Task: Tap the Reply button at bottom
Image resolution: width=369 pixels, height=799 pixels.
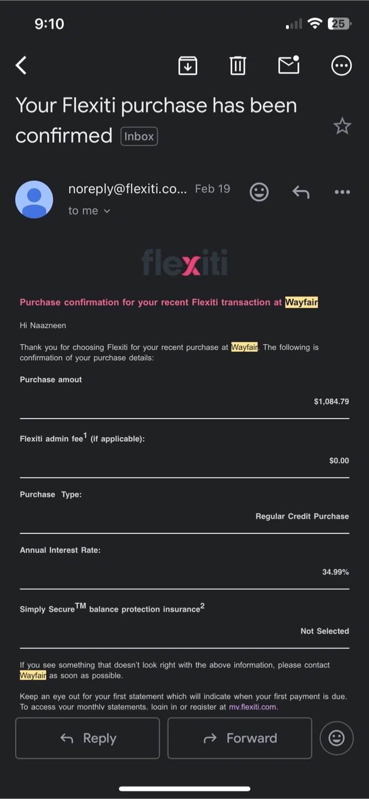Action: (x=88, y=738)
